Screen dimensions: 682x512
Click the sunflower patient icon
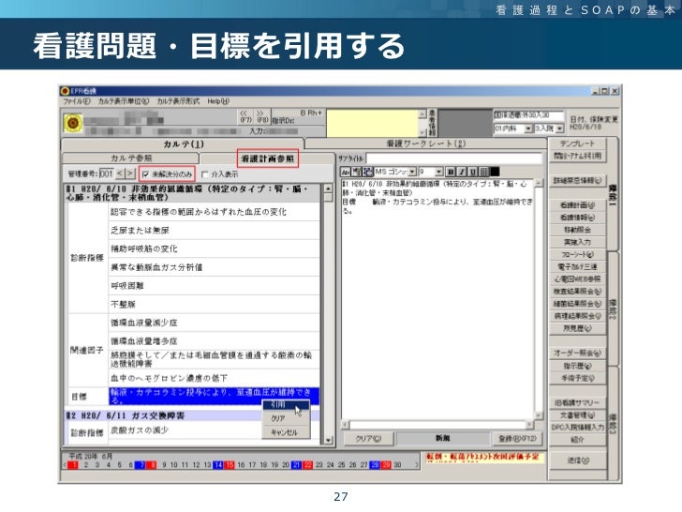(73, 123)
